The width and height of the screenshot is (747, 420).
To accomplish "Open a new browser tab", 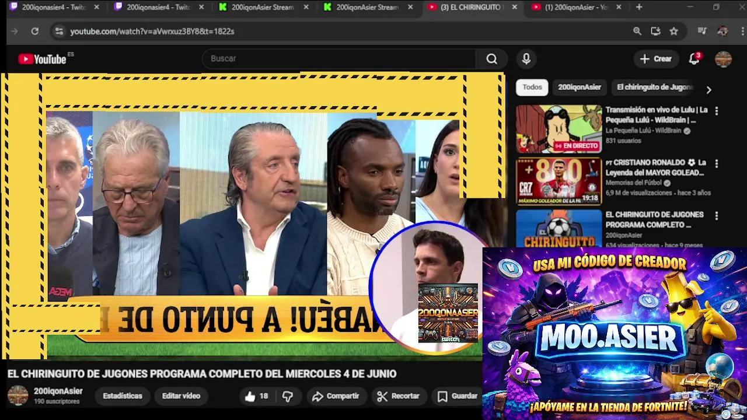I will [x=639, y=7].
